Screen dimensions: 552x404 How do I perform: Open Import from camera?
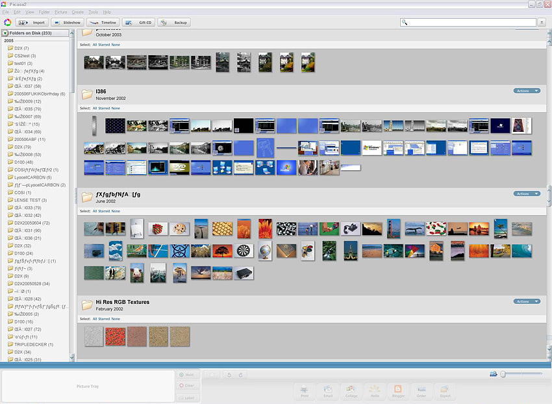32,23
